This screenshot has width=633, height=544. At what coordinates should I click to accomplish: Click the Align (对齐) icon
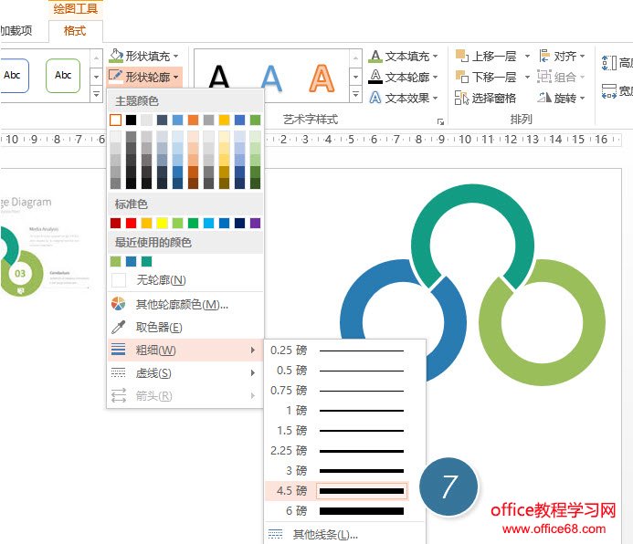click(544, 56)
